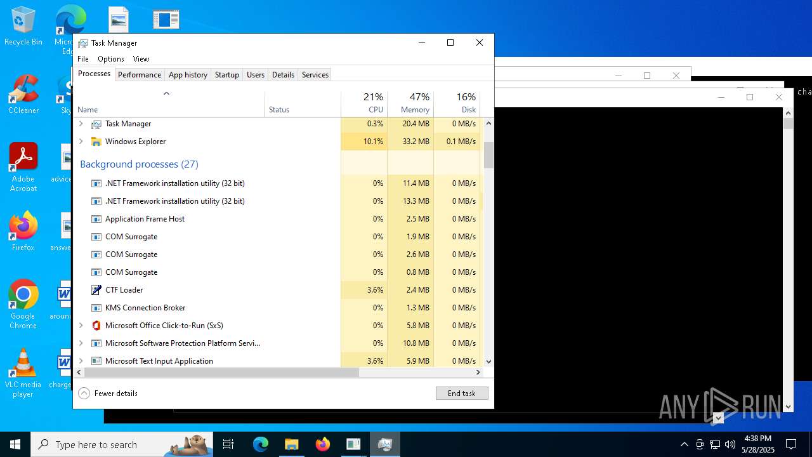This screenshot has height=457, width=812.
Task: Click the Application Frame Host icon
Action: coord(96,219)
